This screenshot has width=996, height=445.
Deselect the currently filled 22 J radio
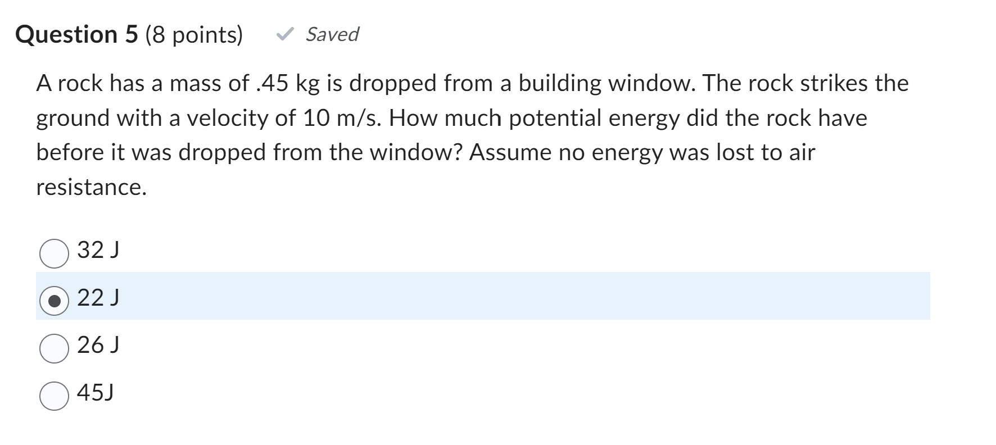(x=54, y=301)
